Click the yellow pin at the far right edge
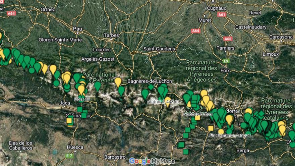Viewport: 295px width, 166px height. pyautogui.click(x=282, y=130)
